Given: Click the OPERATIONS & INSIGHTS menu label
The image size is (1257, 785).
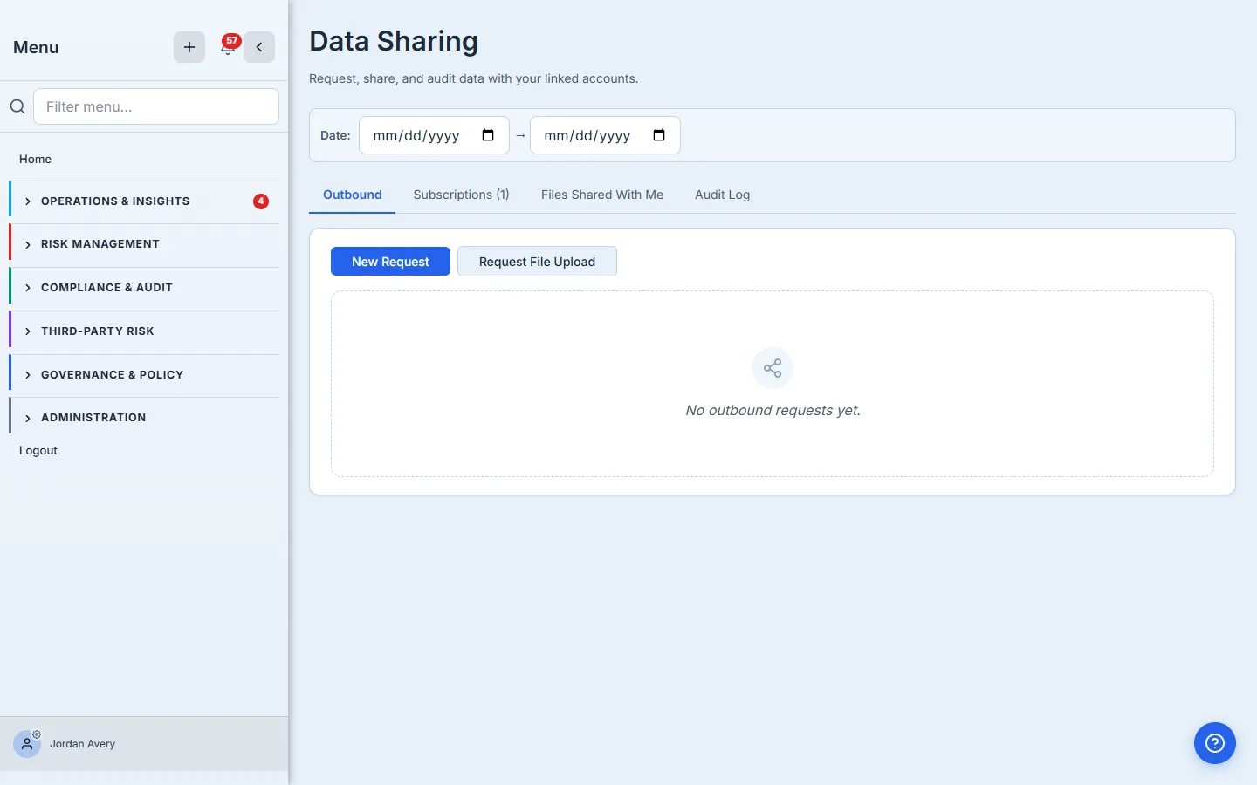Looking at the screenshot, I should 115,201.
